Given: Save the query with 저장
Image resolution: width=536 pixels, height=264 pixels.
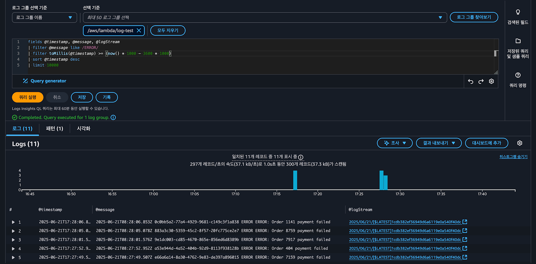Looking at the screenshot, I should tap(82, 97).
